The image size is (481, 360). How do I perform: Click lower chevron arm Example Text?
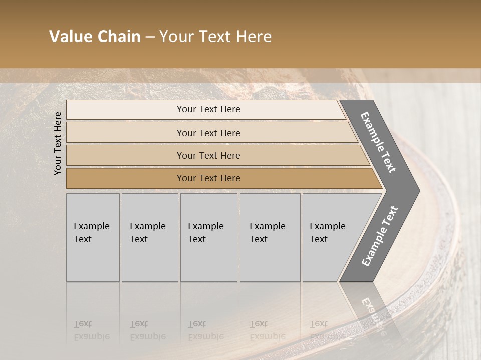pos(379,236)
